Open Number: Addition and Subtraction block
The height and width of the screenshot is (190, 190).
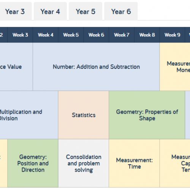point(96,66)
